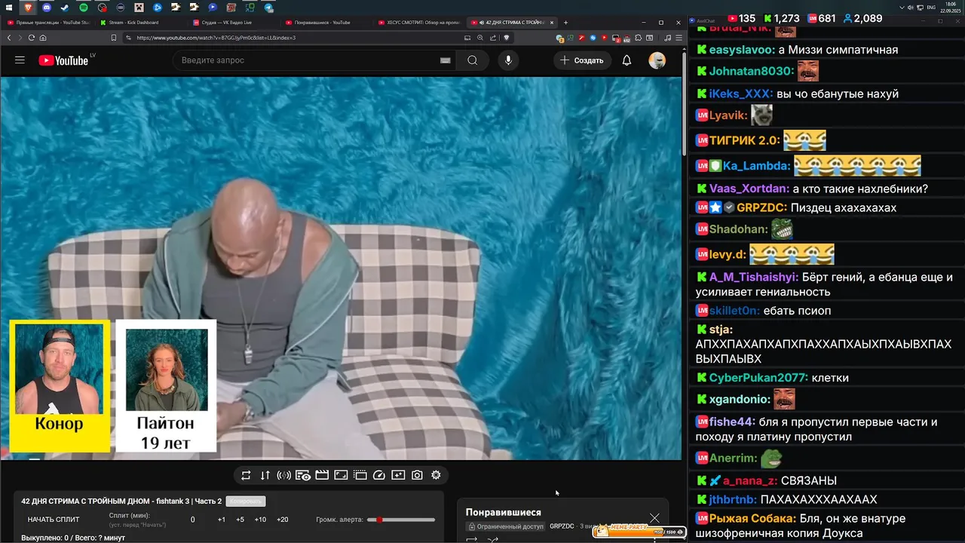Add +20 minutes to the split
Screen dimensions: 965x543
[282, 520]
